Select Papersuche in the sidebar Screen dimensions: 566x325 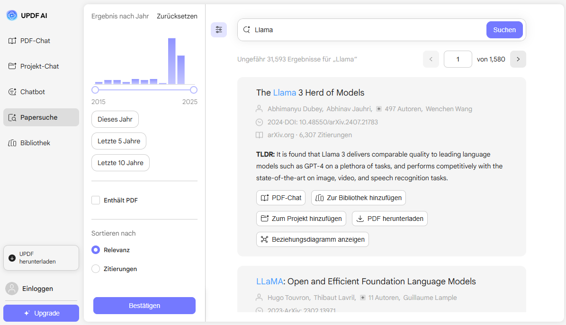[x=41, y=117]
